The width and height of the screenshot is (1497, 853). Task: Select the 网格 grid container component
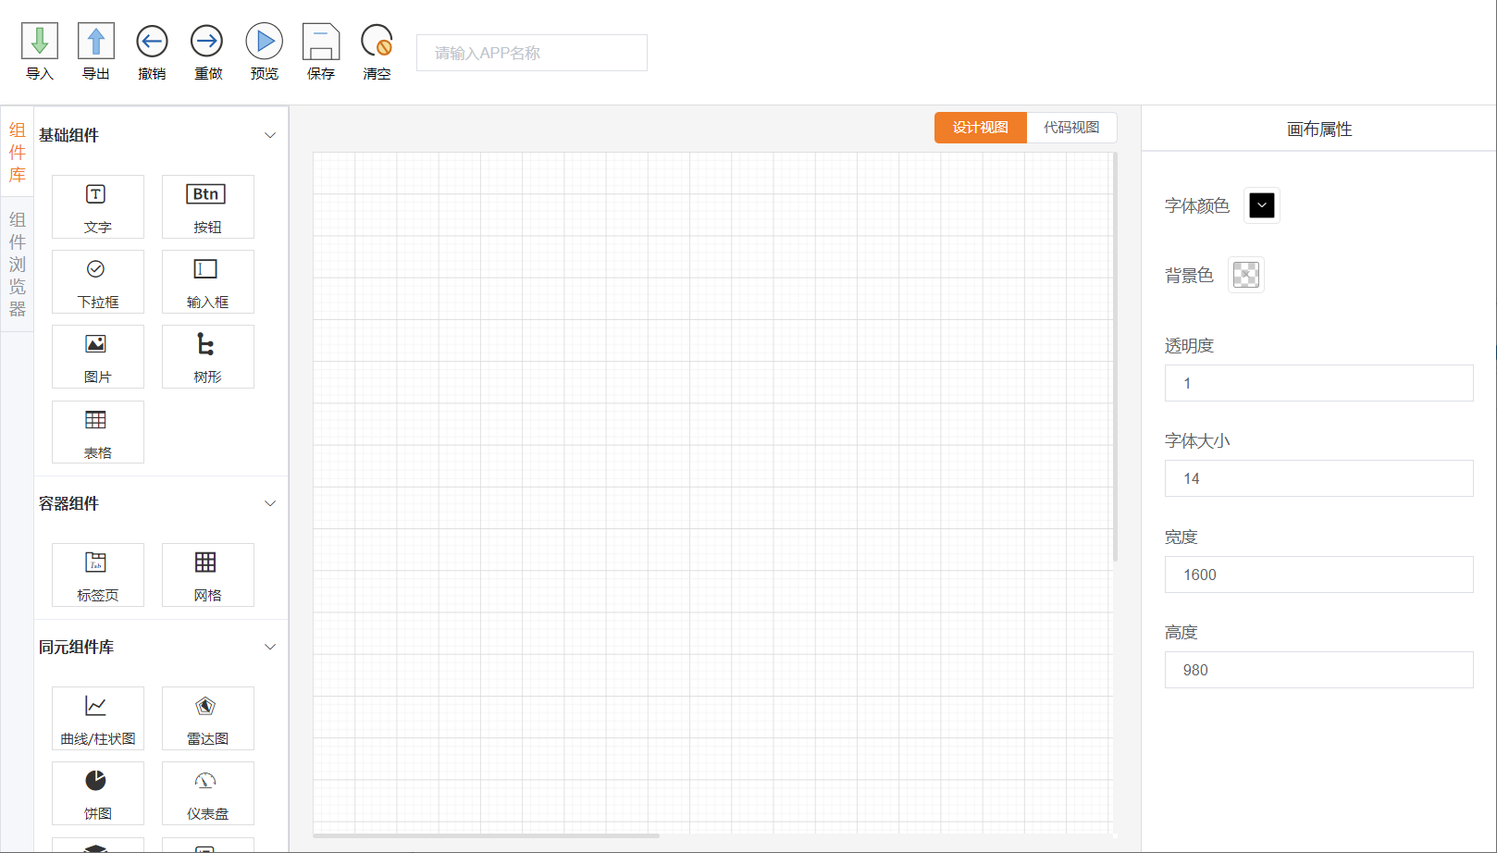208,575
